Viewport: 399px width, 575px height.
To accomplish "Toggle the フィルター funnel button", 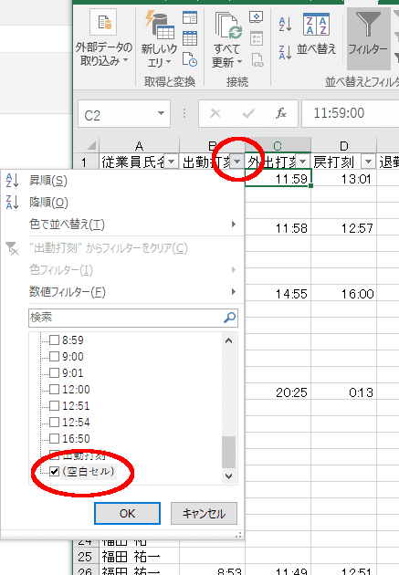I will tap(368, 38).
